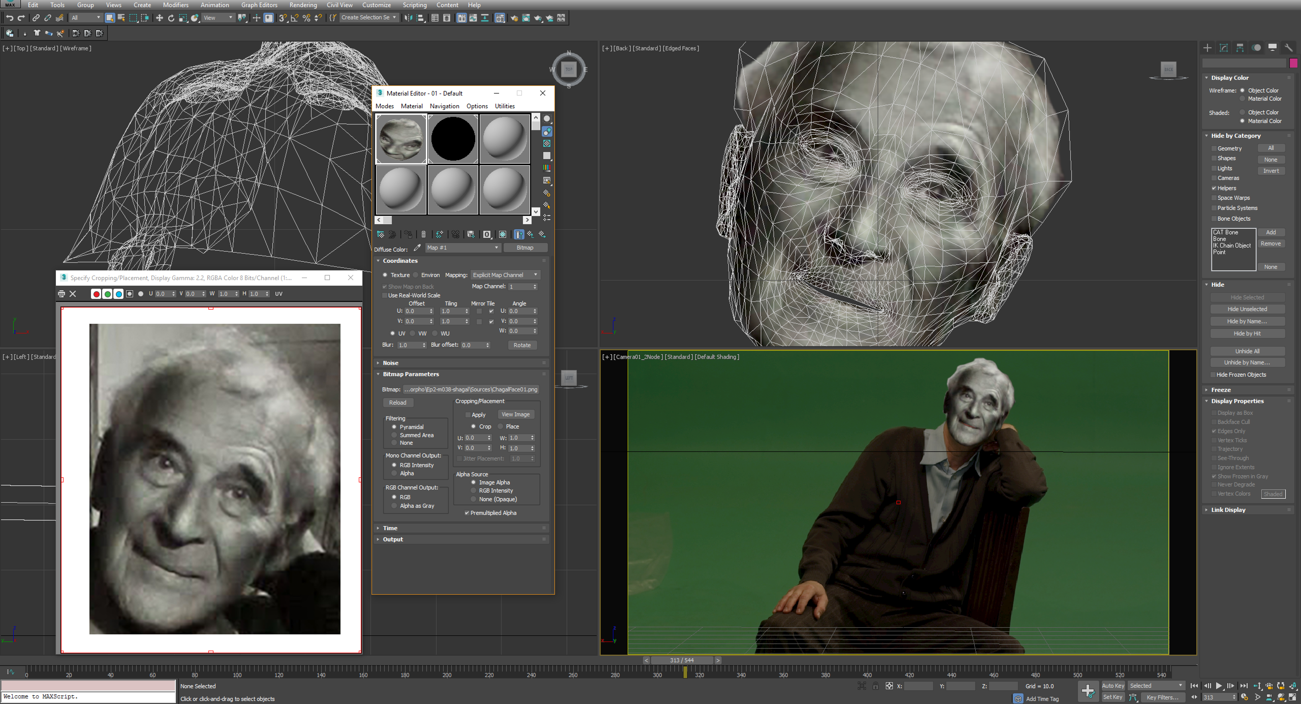The height and width of the screenshot is (704, 1301).
Task: Click the pink object color swatch
Action: (1293, 63)
